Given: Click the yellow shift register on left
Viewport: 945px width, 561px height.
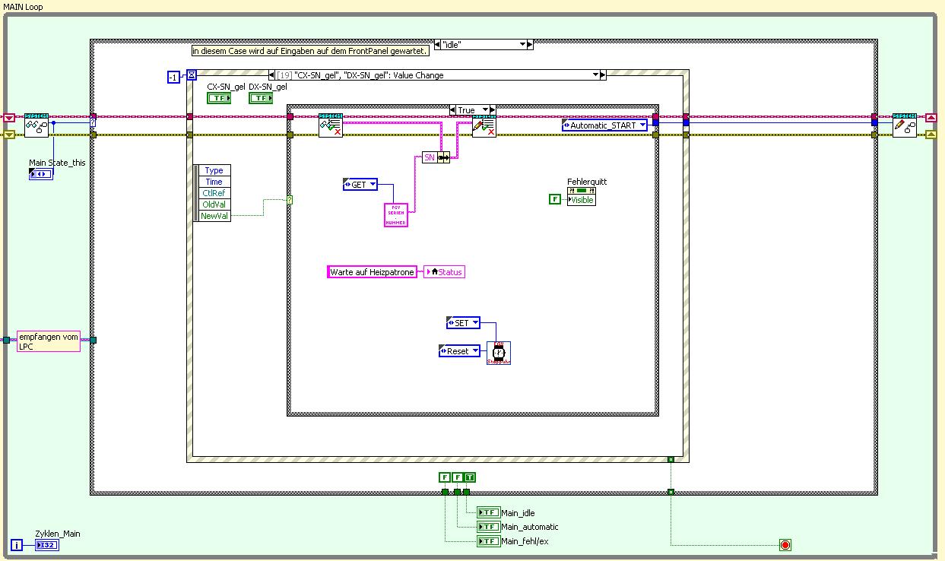Looking at the screenshot, I should tap(9, 135).
